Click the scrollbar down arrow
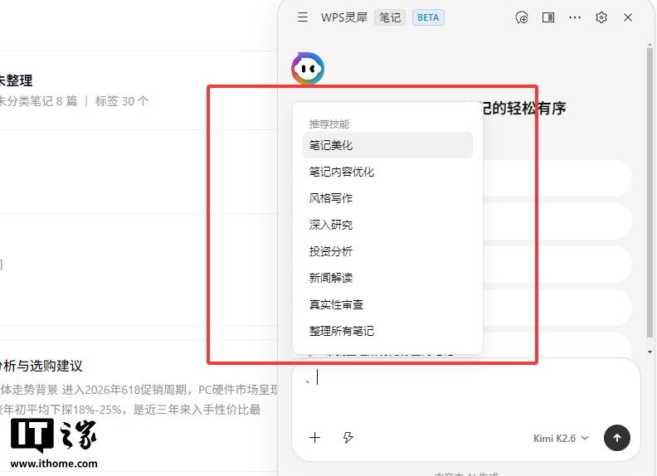The width and height of the screenshot is (657, 476). click(650, 352)
